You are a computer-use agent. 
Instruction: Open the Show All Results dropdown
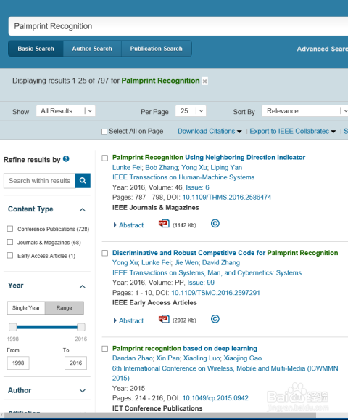pyautogui.click(x=65, y=111)
